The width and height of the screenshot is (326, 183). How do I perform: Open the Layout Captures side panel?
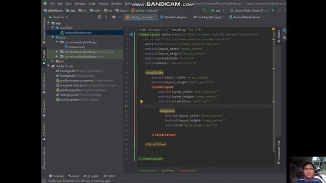point(44,158)
